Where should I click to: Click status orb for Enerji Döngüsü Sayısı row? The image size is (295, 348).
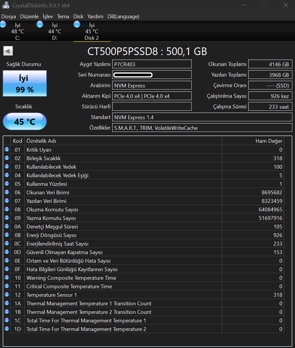coord(7,235)
